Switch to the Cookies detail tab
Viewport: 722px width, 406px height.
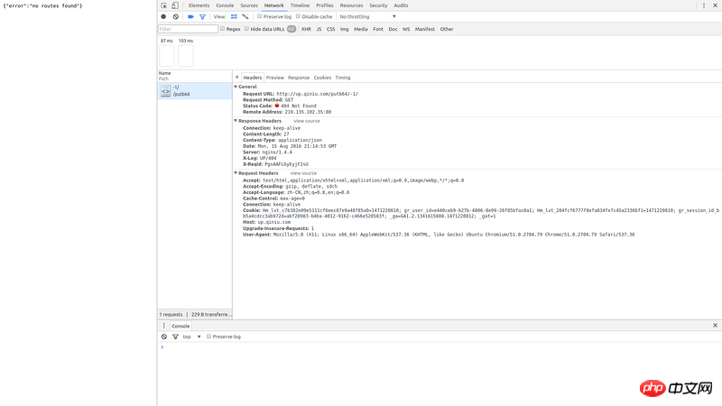coord(322,78)
